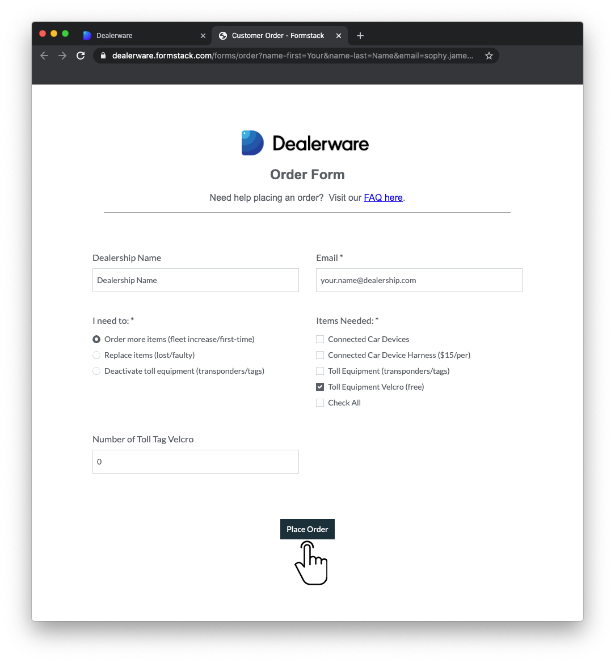The image size is (615, 663).
Task: Click the yellow minimize window button
Action: tap(54, 34)
